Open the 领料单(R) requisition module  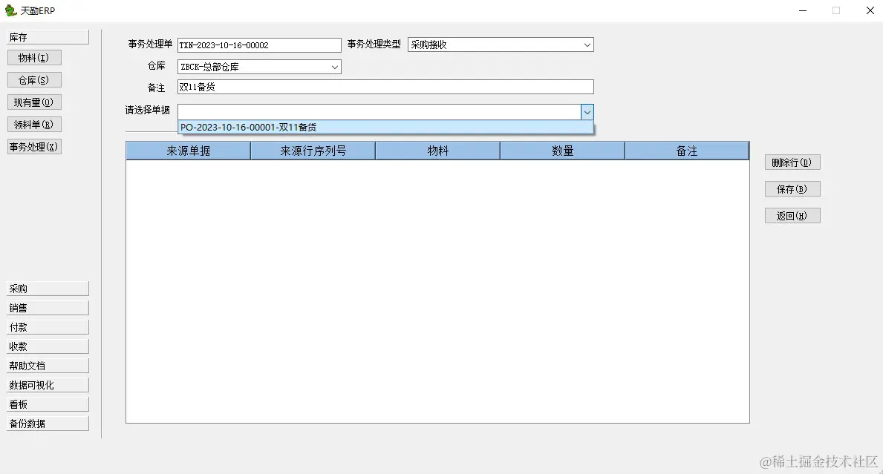click(x=34, y=124)
